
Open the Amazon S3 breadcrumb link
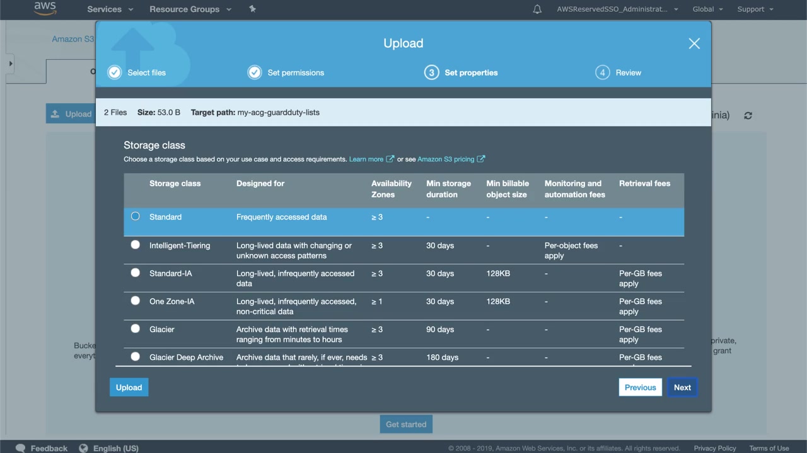[73, 39]
